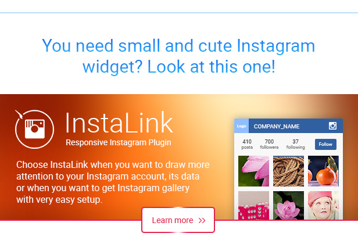Open the pink flower petal thumbnail
This screenshot has width=358, height=251.
click(253, 171)
